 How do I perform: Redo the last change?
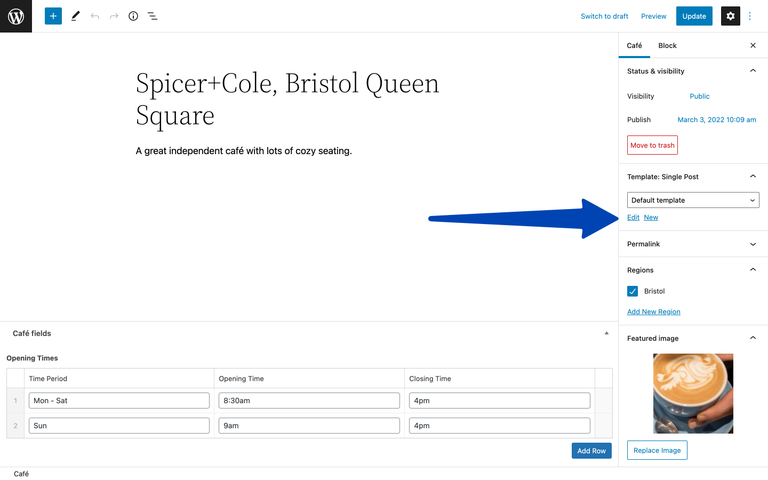click(114, 16)
